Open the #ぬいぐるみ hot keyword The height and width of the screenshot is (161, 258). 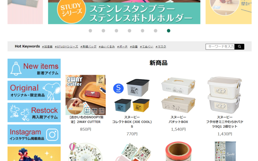tap(107, 47)
